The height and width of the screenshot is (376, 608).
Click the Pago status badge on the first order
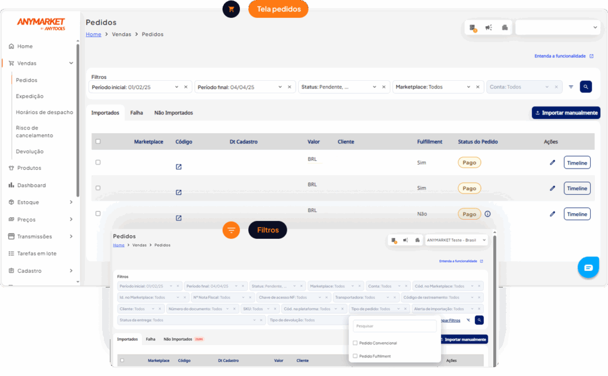click(x=469, y=162)
